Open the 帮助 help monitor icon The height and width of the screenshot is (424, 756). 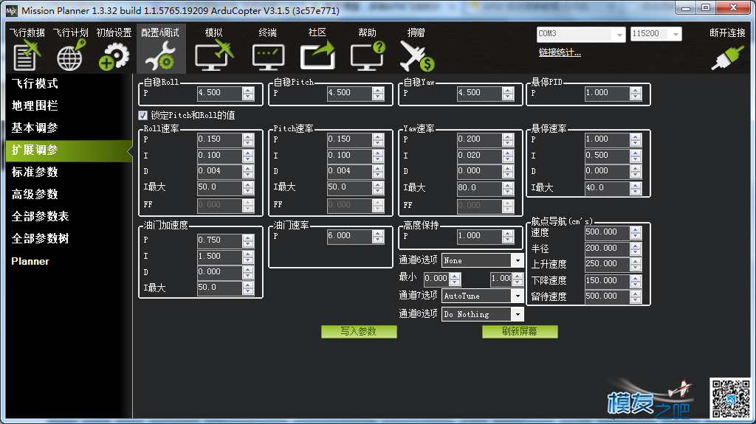(x=368, y=56)
